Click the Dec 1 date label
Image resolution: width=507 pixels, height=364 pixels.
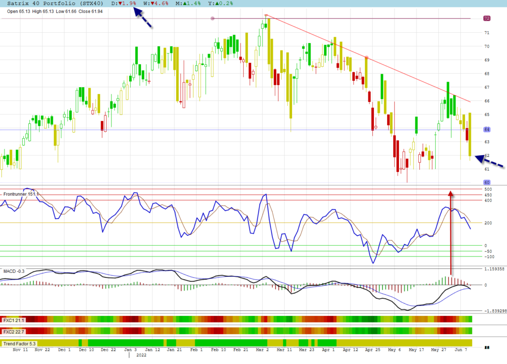(x=64, y=350)
